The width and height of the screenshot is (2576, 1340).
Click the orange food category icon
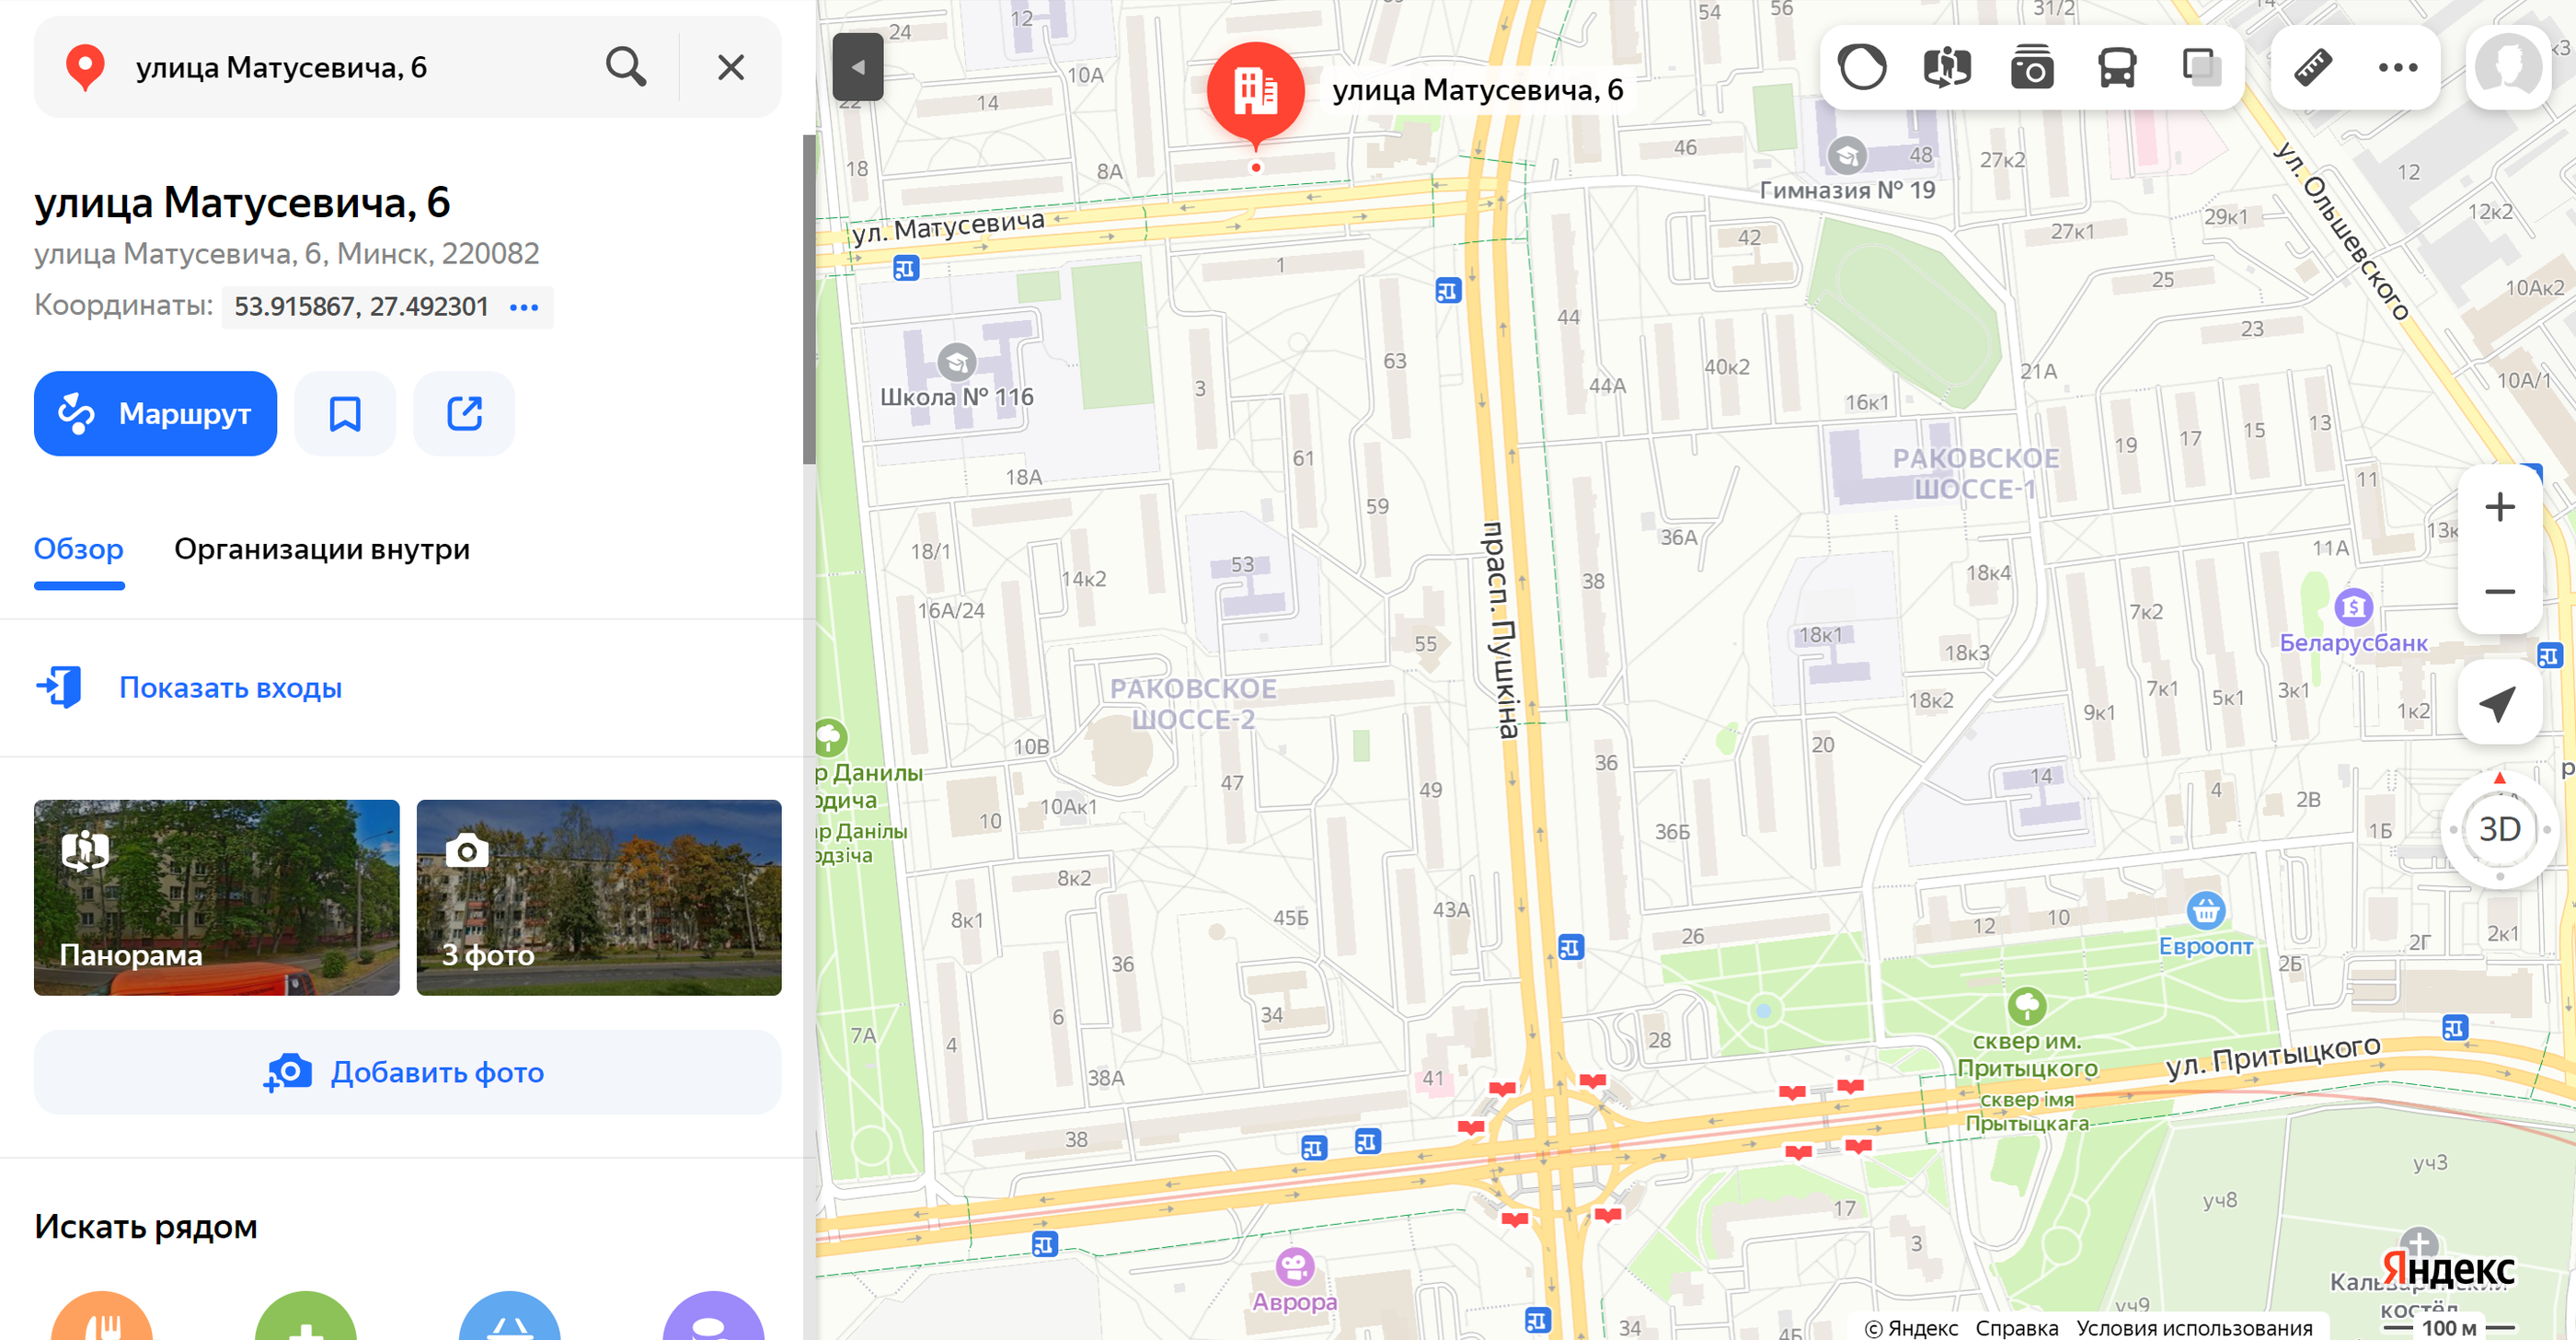(102, 1317)
